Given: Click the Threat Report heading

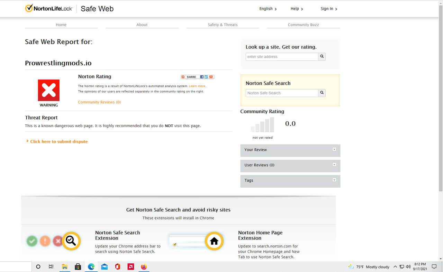Looking at the screenshot, I should coord(41,118).
